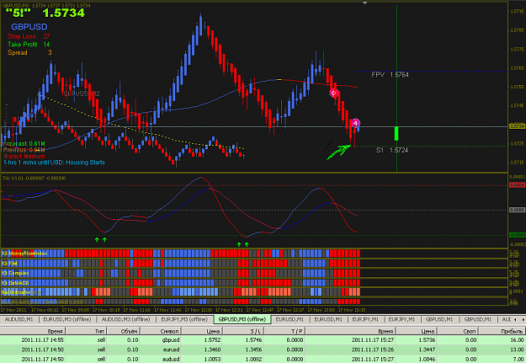
Task: Click the Take Profit 14 label
Action: tap(29, 45)
